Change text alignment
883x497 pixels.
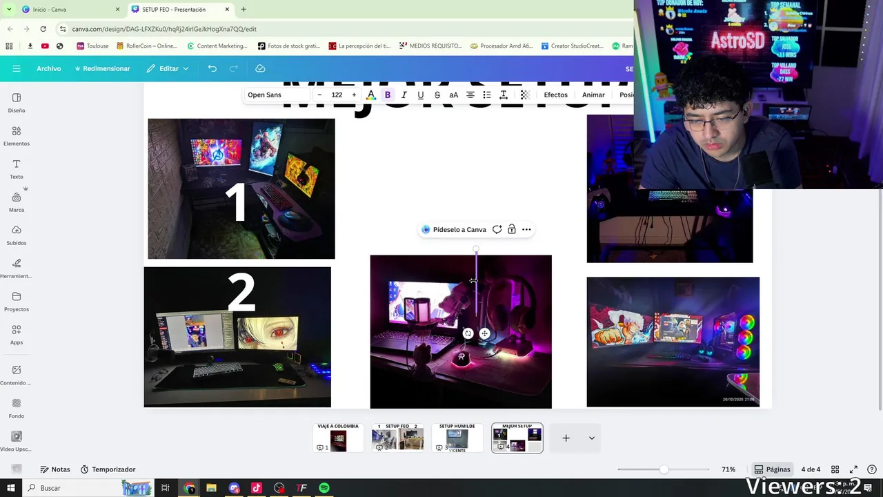click(470, 95)
